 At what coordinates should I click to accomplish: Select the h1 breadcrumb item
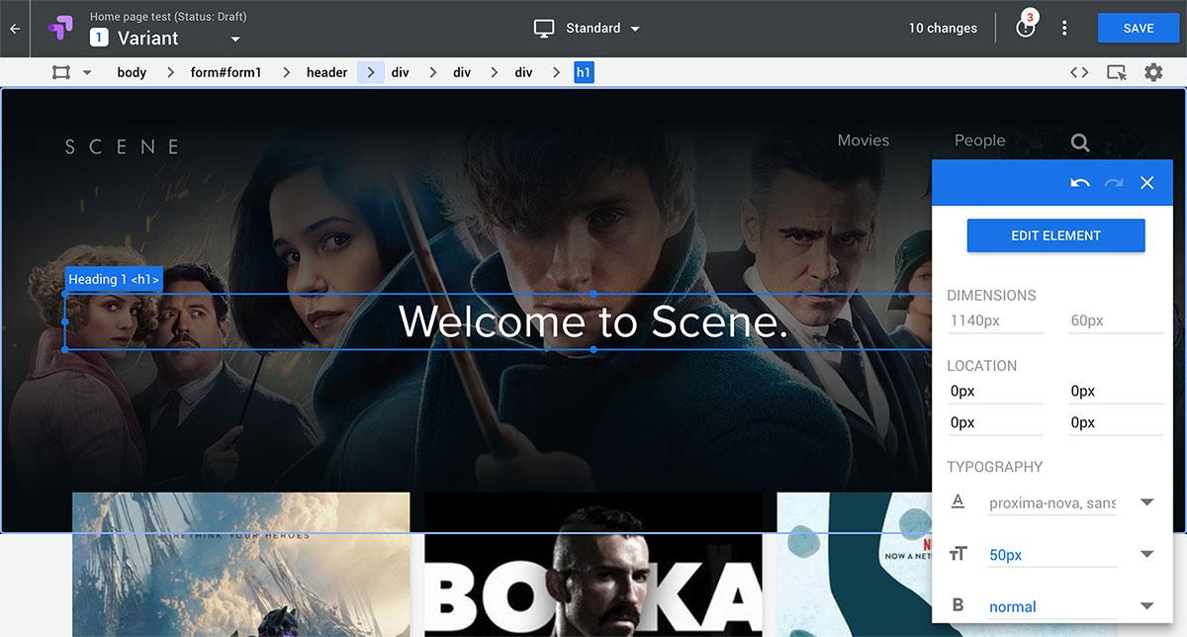click(x=584, y=72)
